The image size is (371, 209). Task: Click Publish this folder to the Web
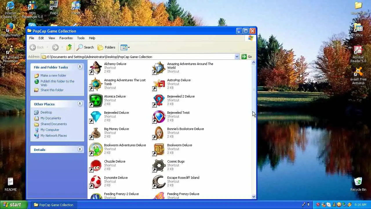(x=57, y=83)
